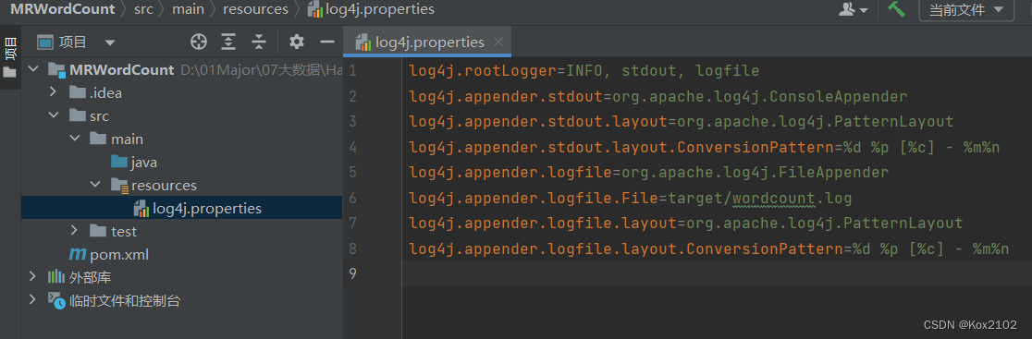Screen dimensions: 1032x339
Task: Click the library icon beside 外部库
Action: coord(55,277)
